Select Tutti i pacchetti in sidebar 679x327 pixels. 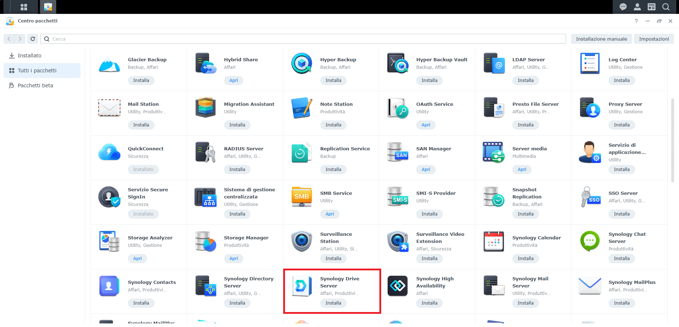pos(42,71)
